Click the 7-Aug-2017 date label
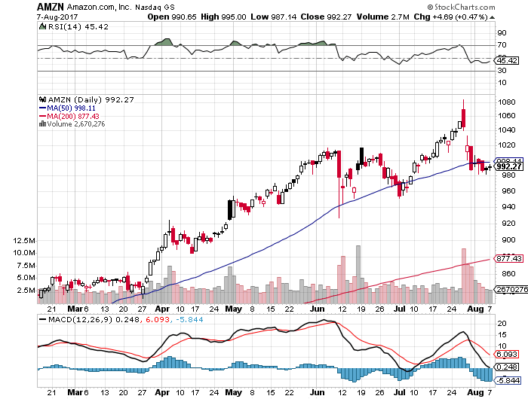Screen dimensions: 528x399 pos(57,17)
